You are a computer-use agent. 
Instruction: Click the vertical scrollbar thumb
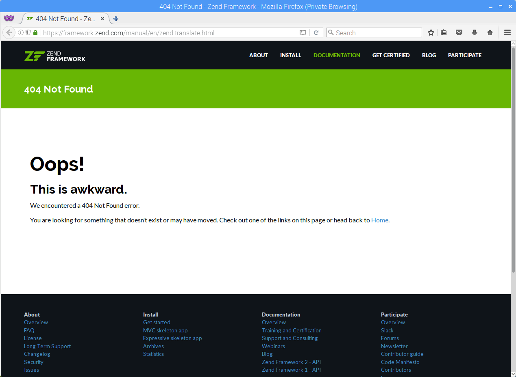click(x=513, y=159)
